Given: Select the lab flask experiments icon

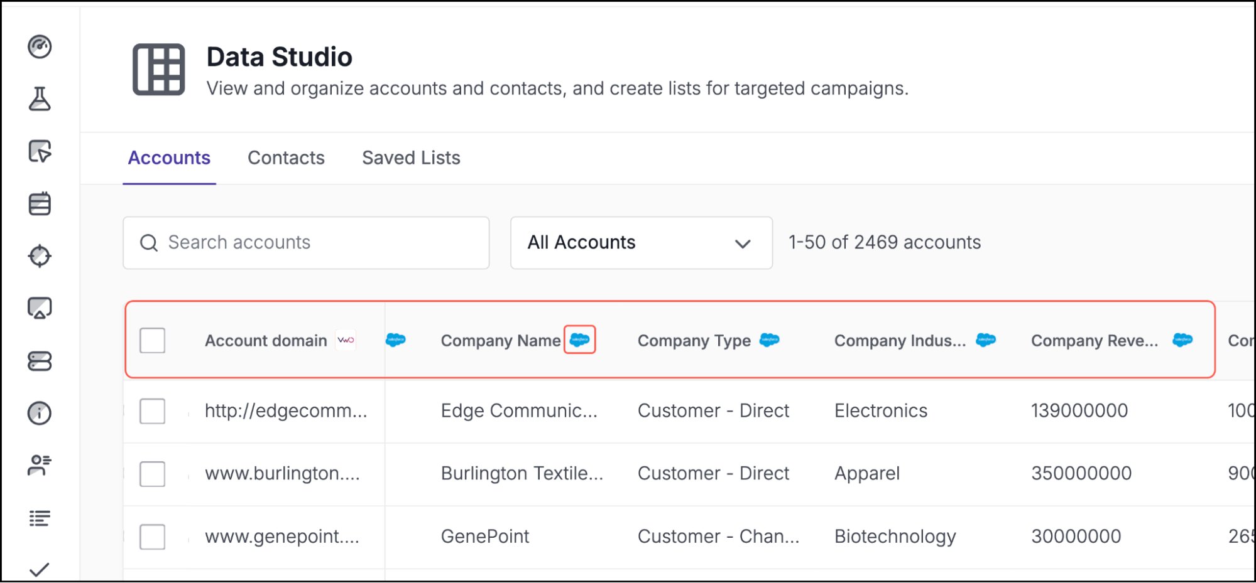Looking at the screenshot, I should pyautogui.click(x=39, y=99).
